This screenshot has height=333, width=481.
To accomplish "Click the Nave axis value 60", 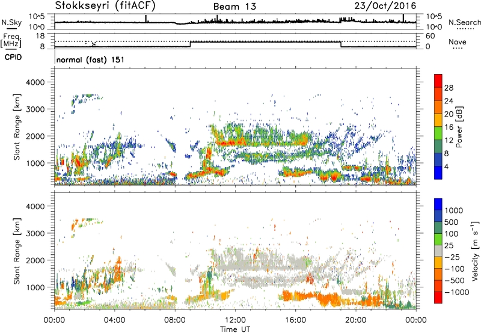I will [430, 36].
